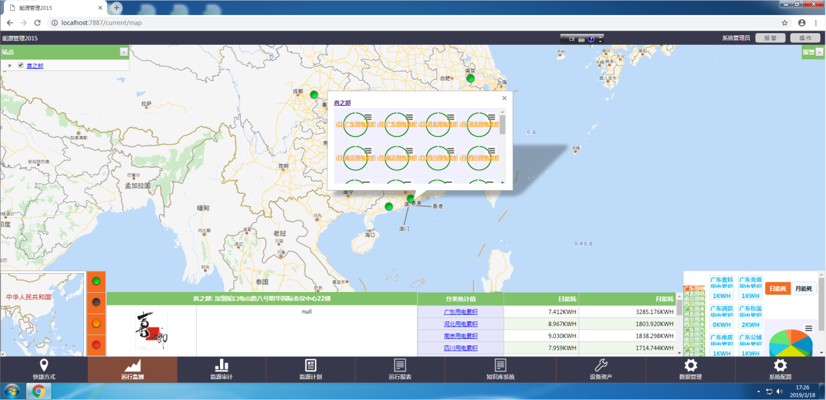The width and height of the screenshot is (826, 400).
Task: Open 系统配置 gear icon
Action: [x=780, y=366]
